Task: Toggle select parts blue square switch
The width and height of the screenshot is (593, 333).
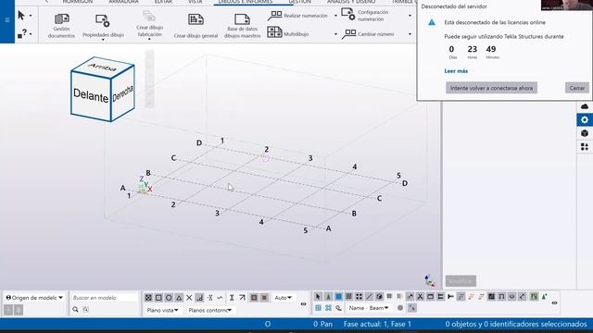Action: pyautogui.click(x=338, y=297)
